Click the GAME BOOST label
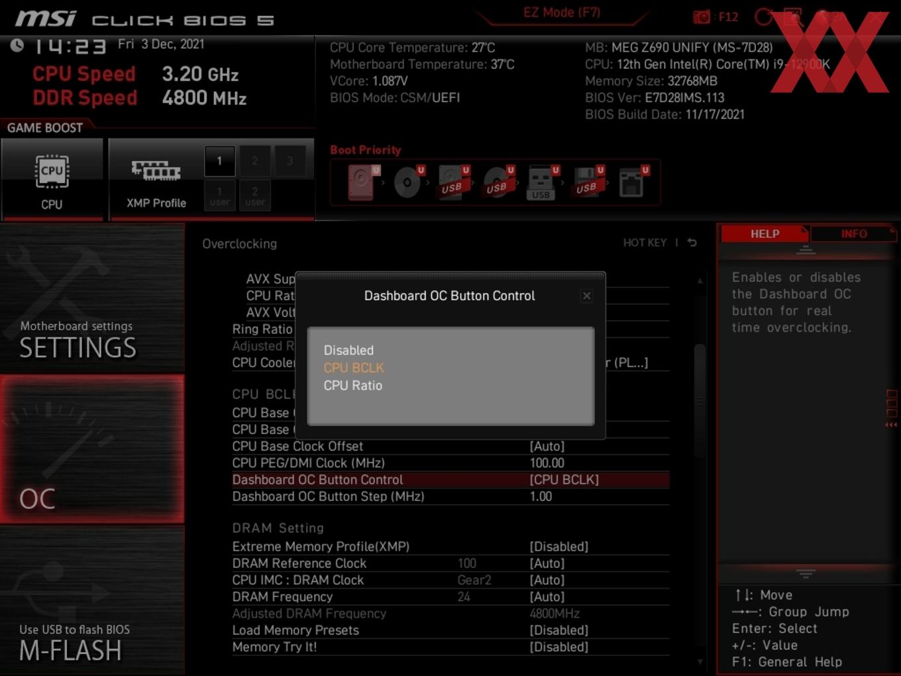The height and width of the screenshot is (676, 901). (x=45, y=128)
